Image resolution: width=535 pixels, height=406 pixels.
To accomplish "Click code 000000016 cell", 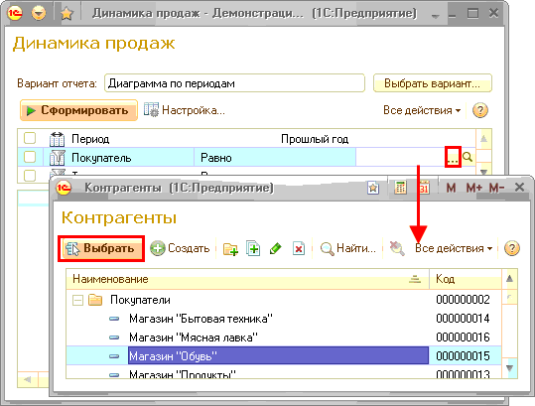I will pyautogui.click(x=463, y=338).
